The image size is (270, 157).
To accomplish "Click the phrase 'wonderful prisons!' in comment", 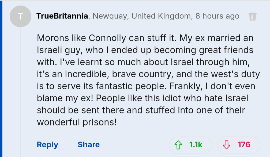I will pyautogui.click(x=77, y=122).
